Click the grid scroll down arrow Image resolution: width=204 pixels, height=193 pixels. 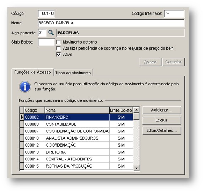(x=136, y=168)
